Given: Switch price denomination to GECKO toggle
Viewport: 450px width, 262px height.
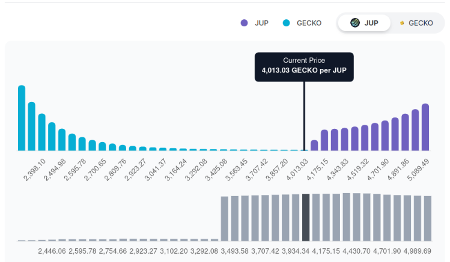Looking at the screenshot, I should click(416, 23).
